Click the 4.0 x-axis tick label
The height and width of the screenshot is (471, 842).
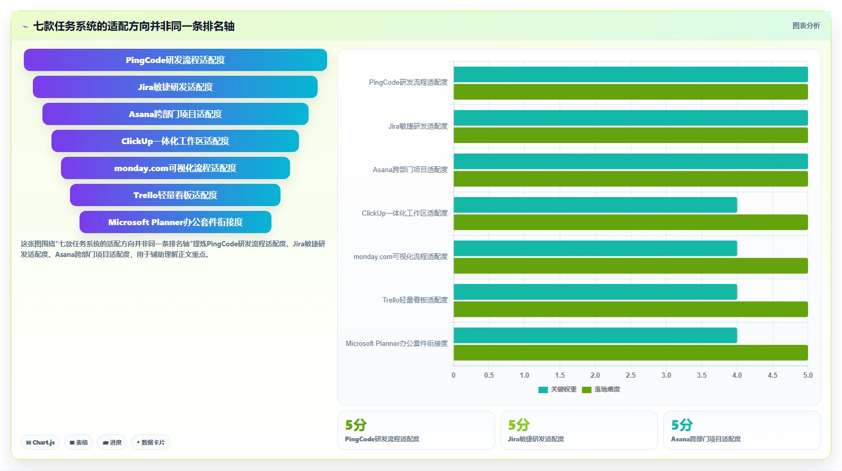pyautogui.click(x=737, y=375)
